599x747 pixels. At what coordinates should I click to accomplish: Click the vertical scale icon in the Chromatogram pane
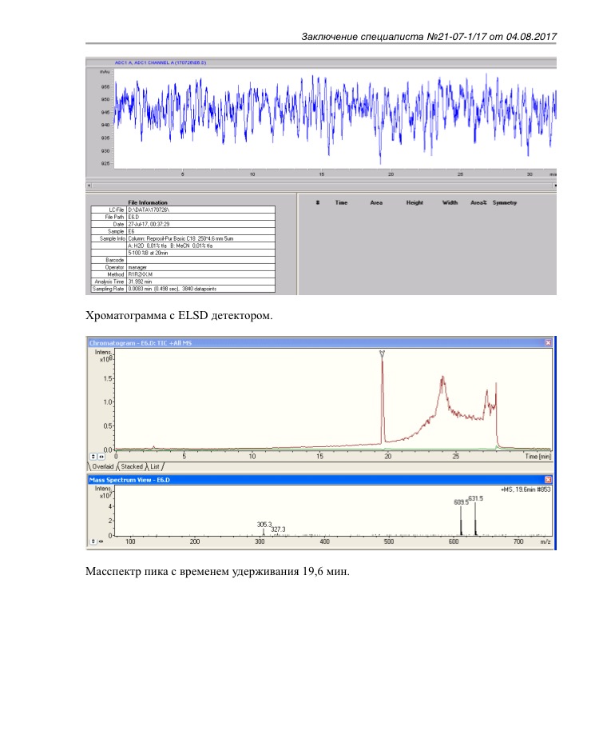click(93, 457)
